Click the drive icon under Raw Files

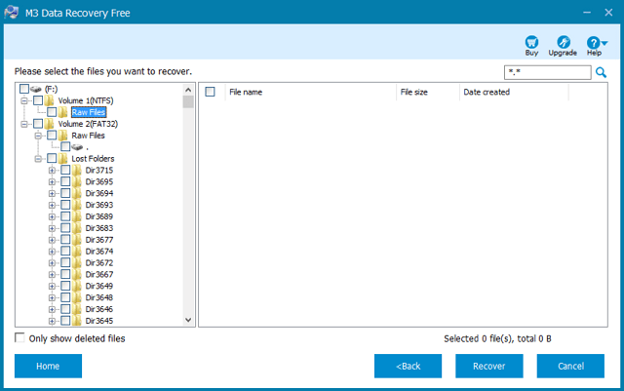point(77,147)
